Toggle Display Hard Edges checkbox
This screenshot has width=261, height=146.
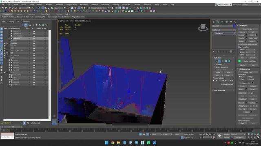pyautogui.click(x=242, y=61)
